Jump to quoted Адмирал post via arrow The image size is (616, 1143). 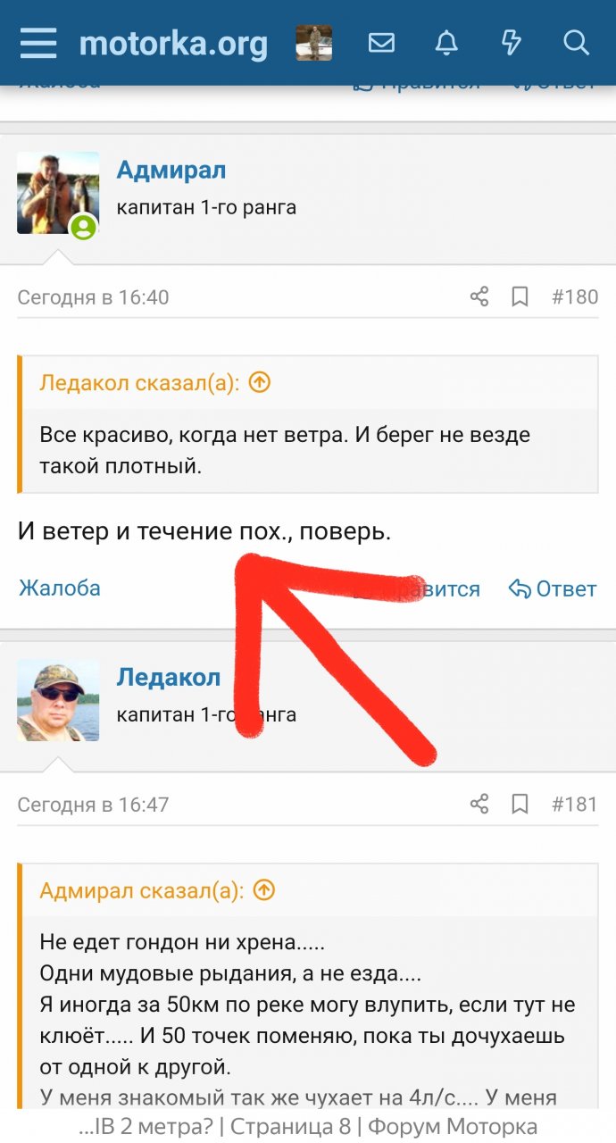click(263, 890)
